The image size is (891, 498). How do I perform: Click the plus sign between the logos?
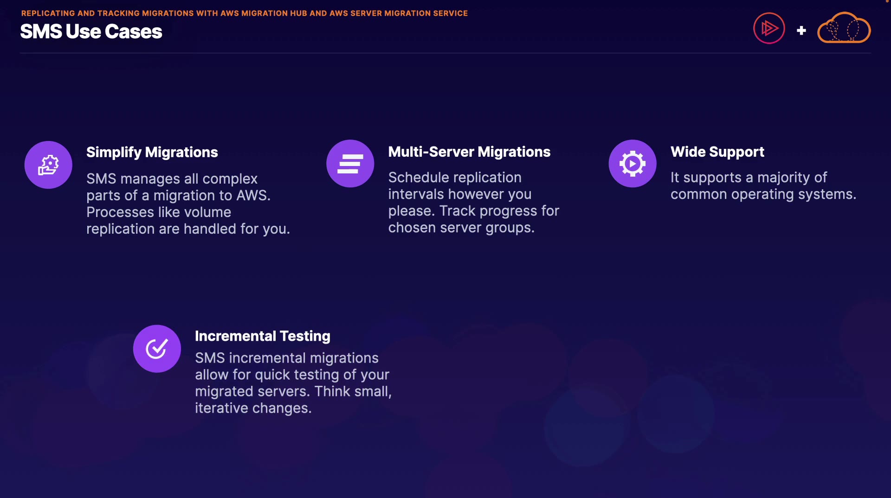(801, 31)
